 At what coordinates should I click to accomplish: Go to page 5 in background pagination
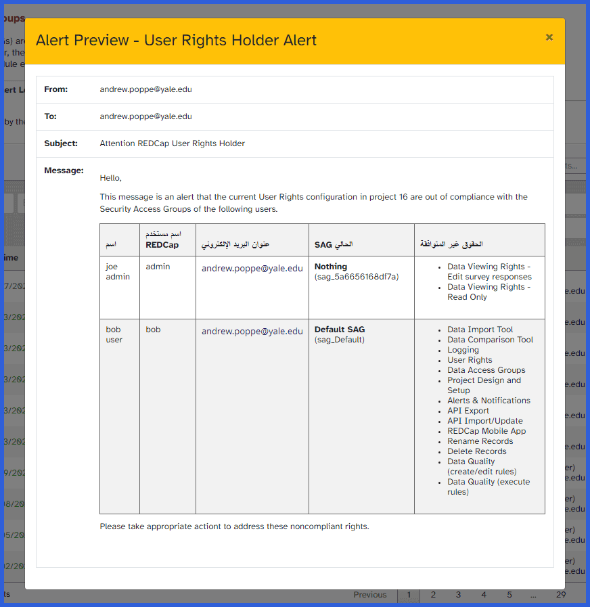pos(509,595)
